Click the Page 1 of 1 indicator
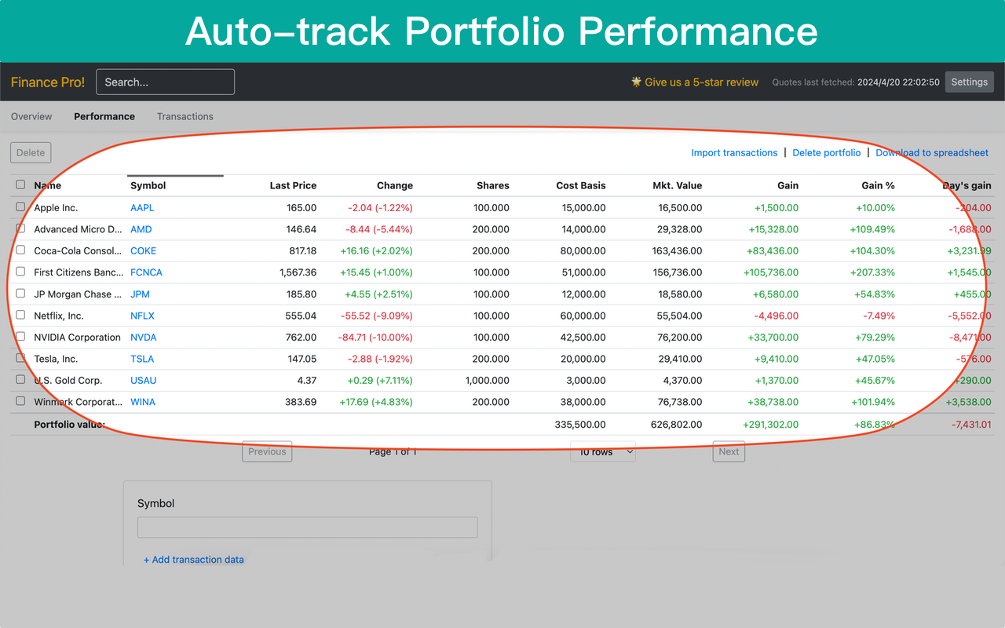 393,451
